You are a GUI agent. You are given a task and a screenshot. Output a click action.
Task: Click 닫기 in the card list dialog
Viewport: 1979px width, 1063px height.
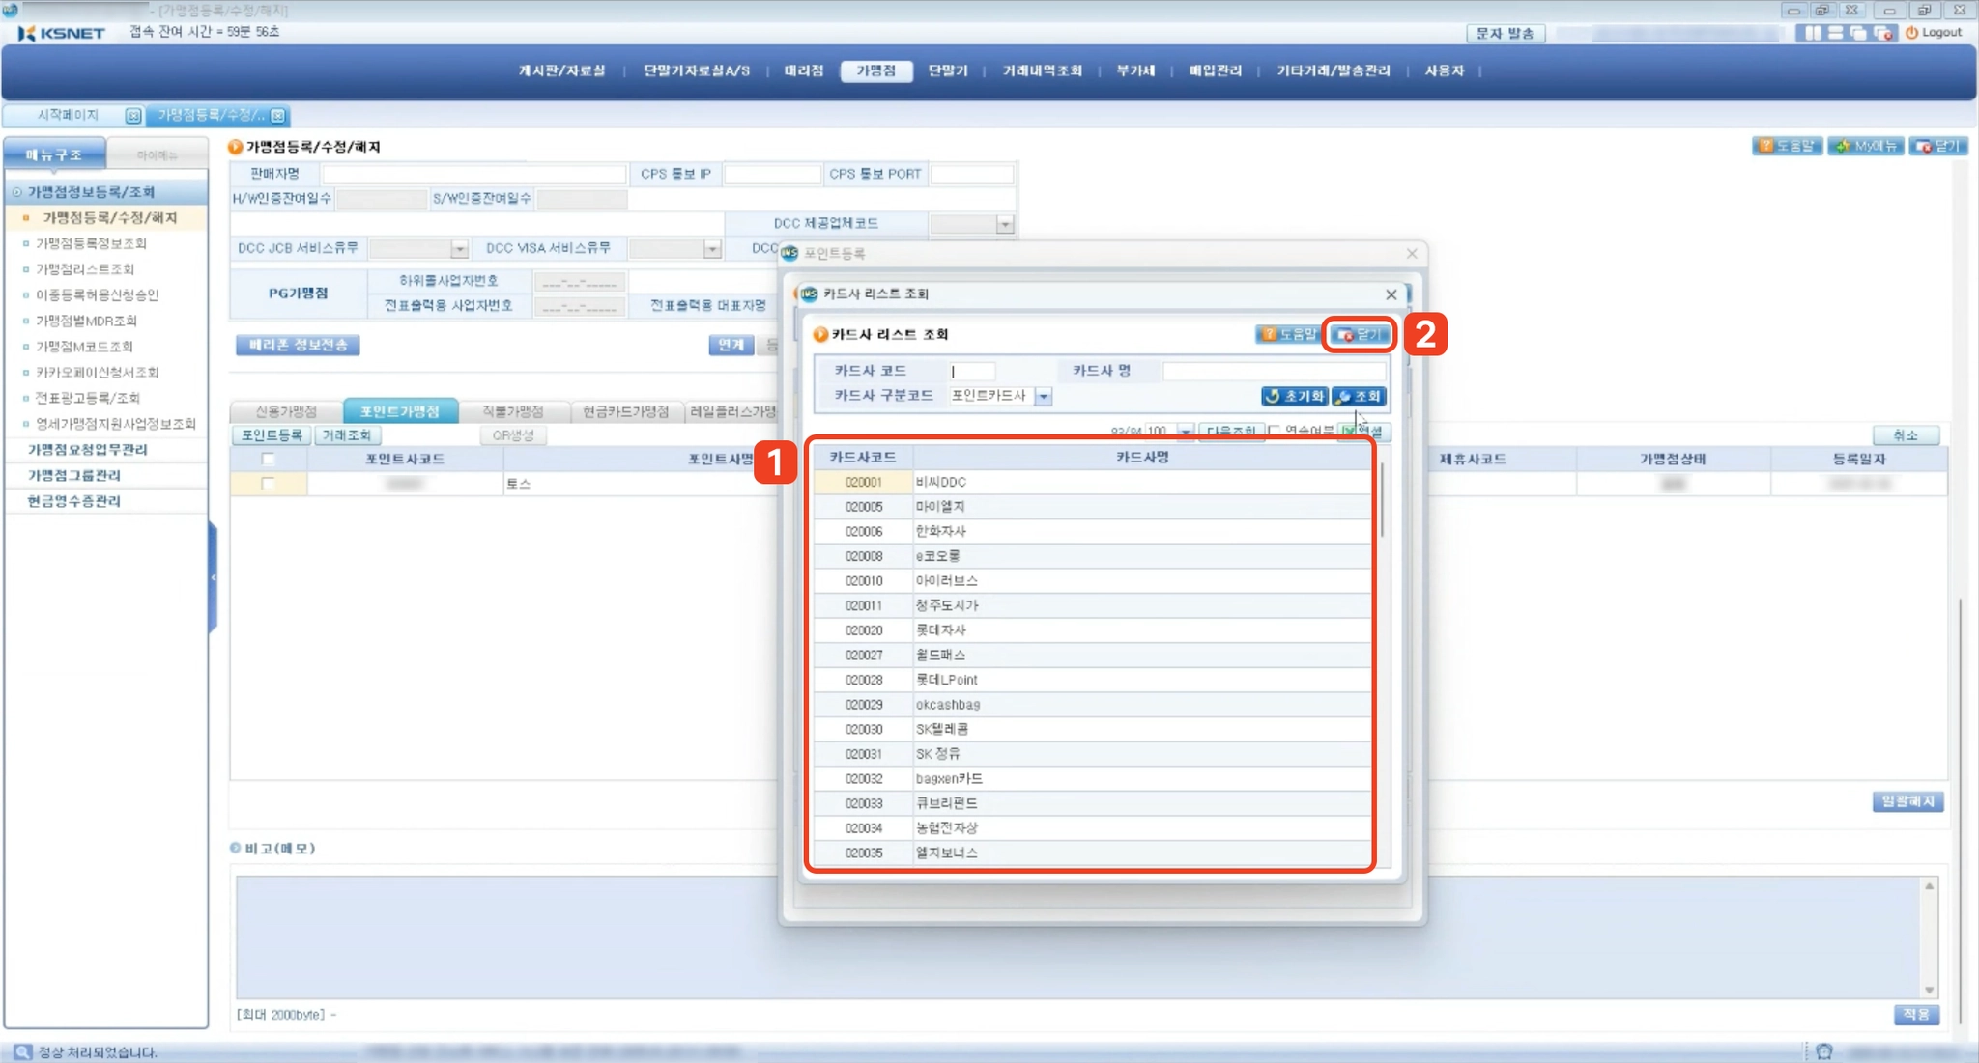tap(1359, 334)
